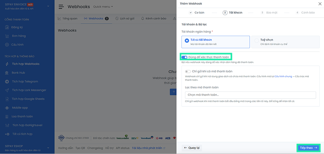Expand the SEPAY EINVOICE section chevron
324x154 pixels.
pyautogui.click(x=48, y=6)
